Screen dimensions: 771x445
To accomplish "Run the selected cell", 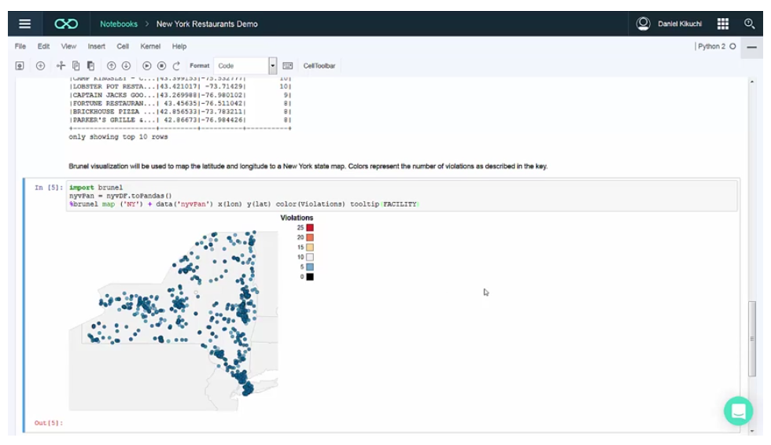I will click(x=146, y=66).
